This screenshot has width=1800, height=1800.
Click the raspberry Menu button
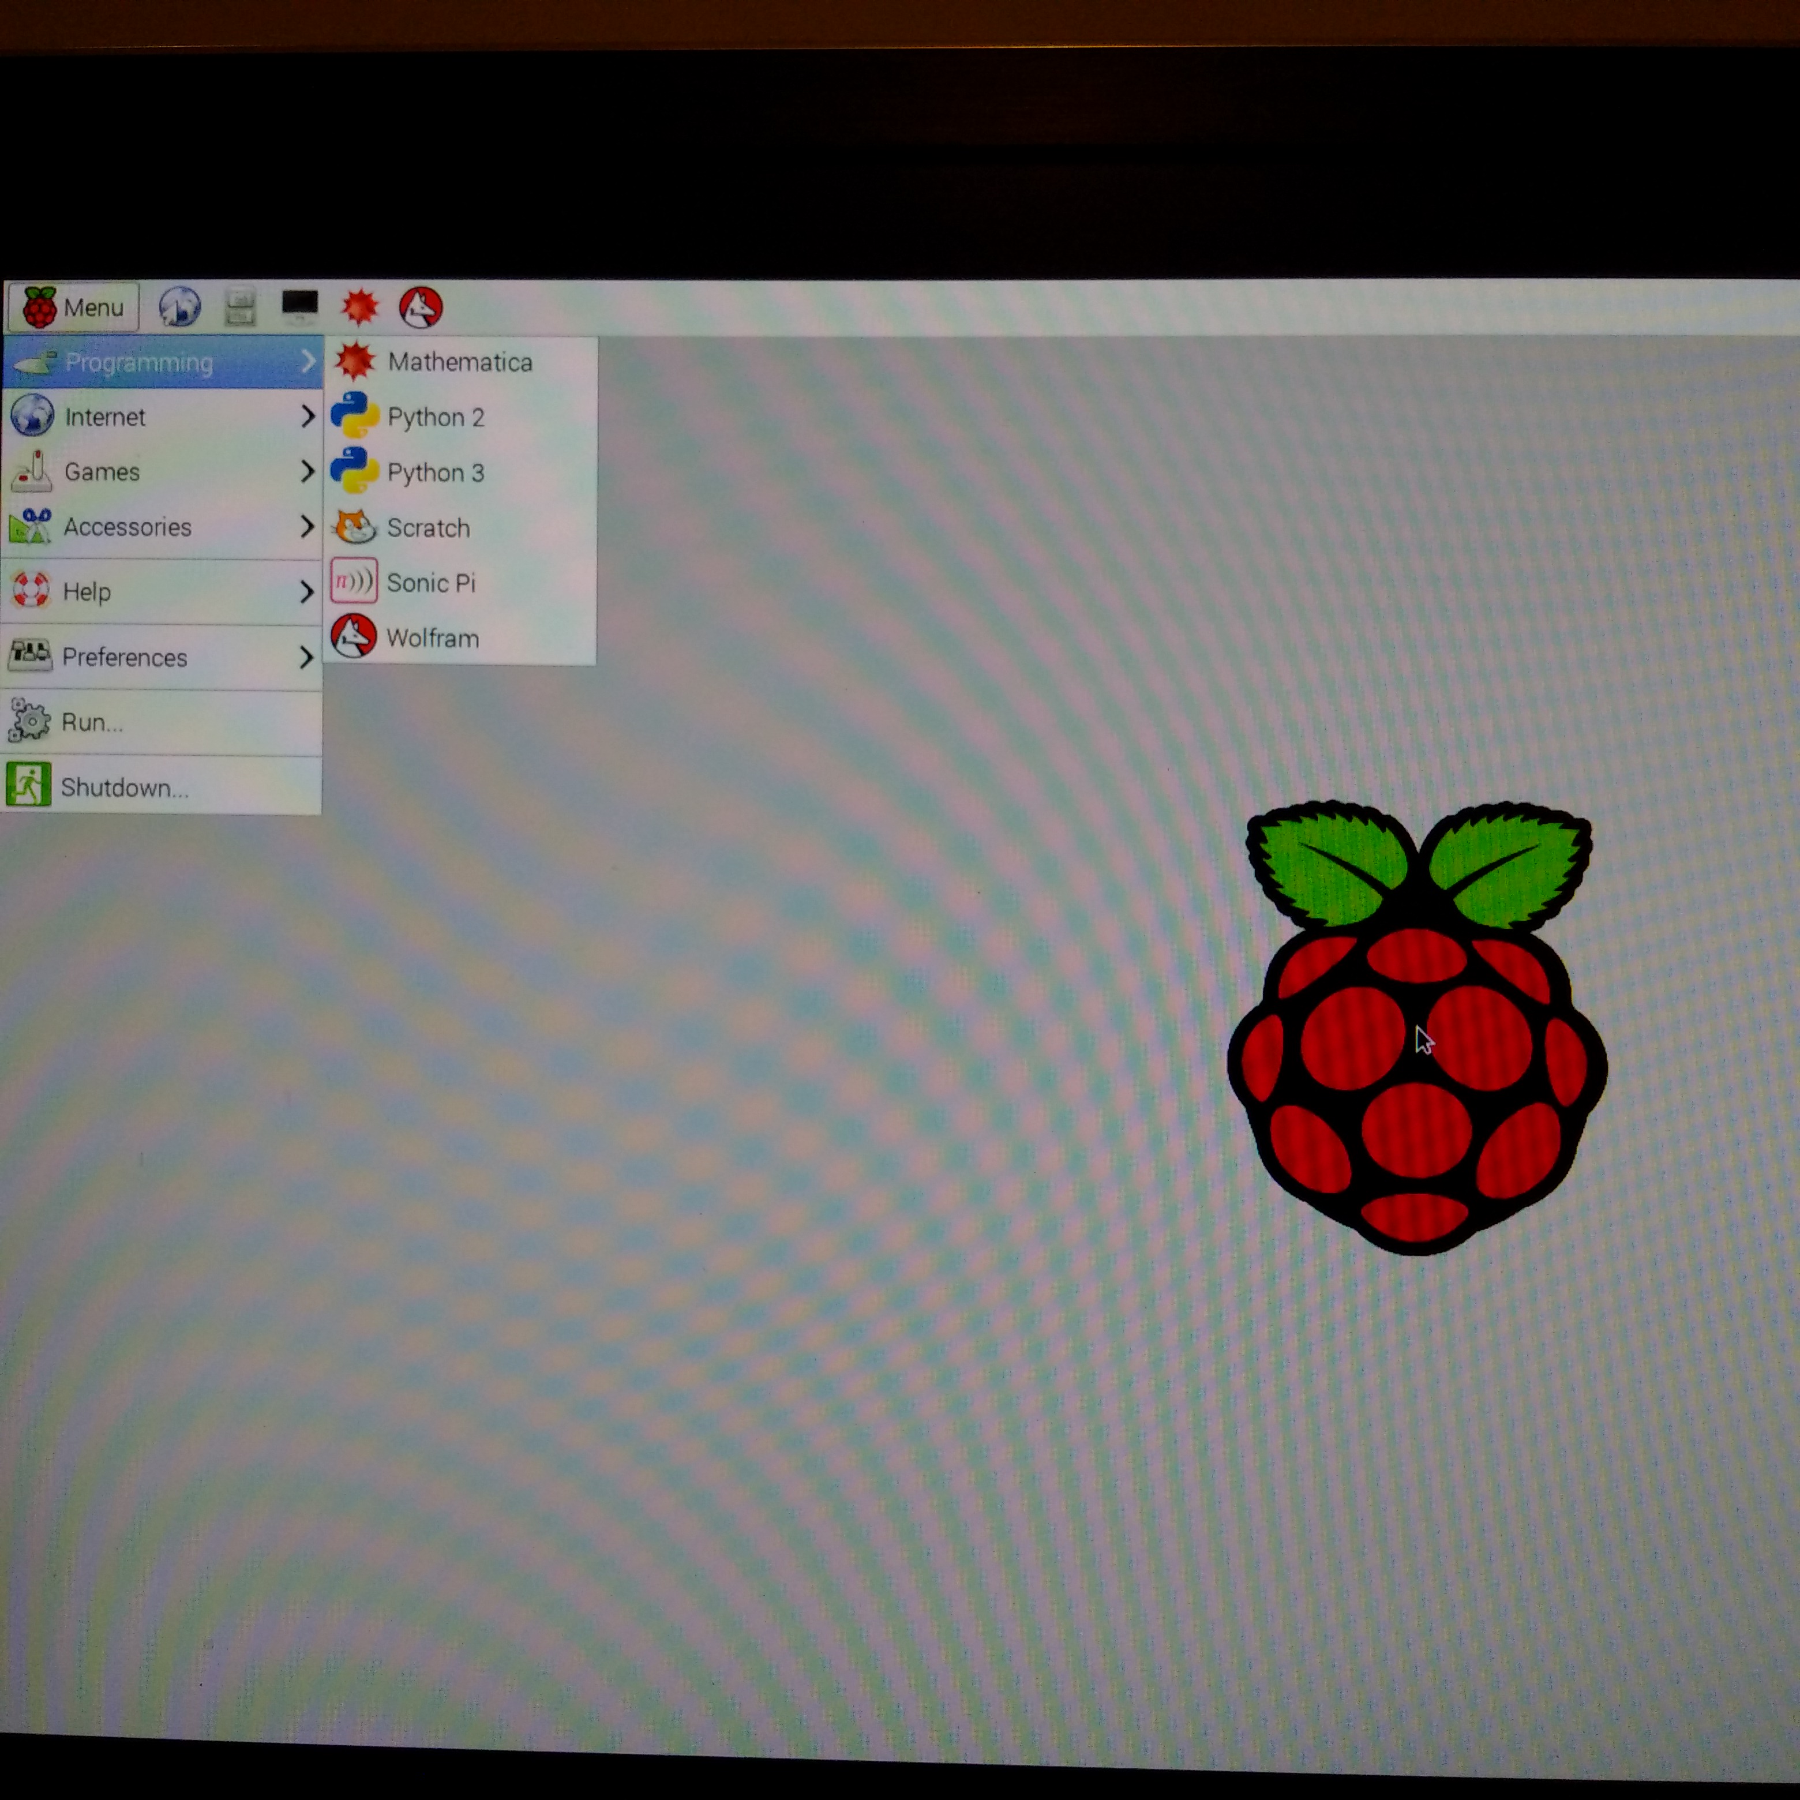point(74,306)
